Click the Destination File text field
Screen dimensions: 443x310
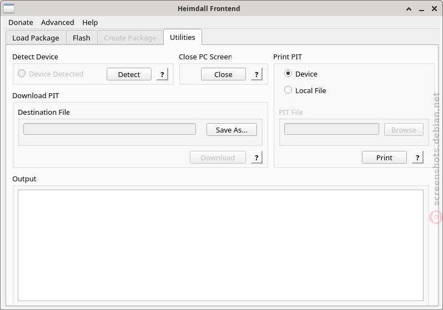109,129
